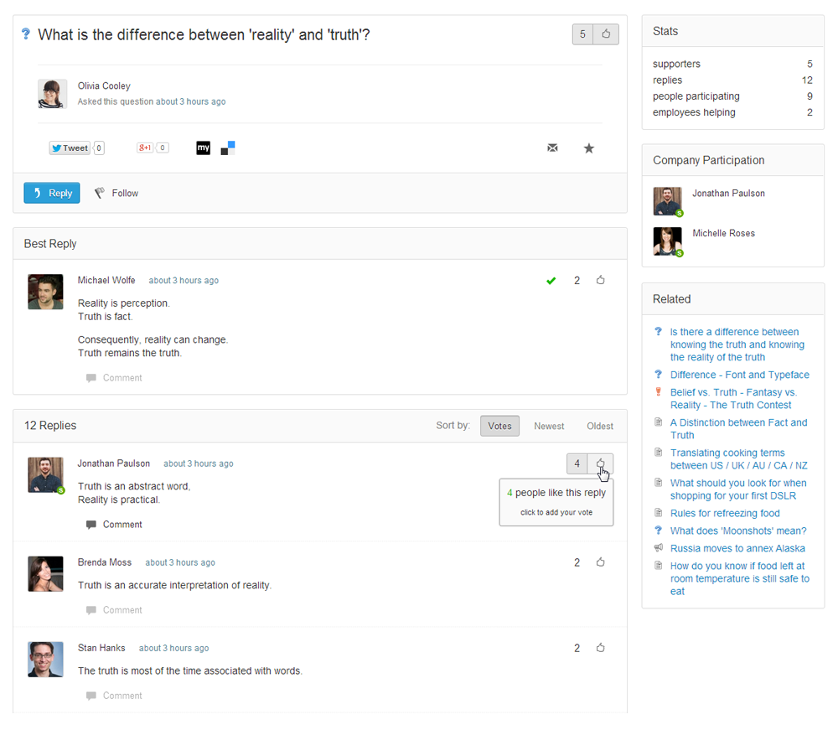The image size is (838, 730).
Task: Toggle vote on Jonathan Paulson's reply
Action: 601,463
